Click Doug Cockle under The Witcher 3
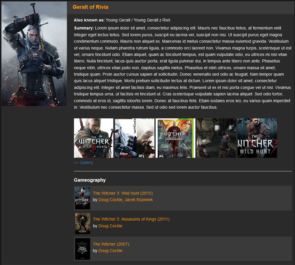 (x=110, y=200)
